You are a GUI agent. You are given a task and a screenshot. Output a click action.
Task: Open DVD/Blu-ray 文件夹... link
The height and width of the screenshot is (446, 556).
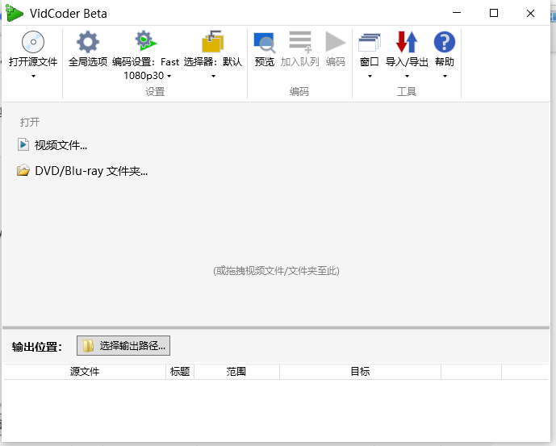coord(91,171)
